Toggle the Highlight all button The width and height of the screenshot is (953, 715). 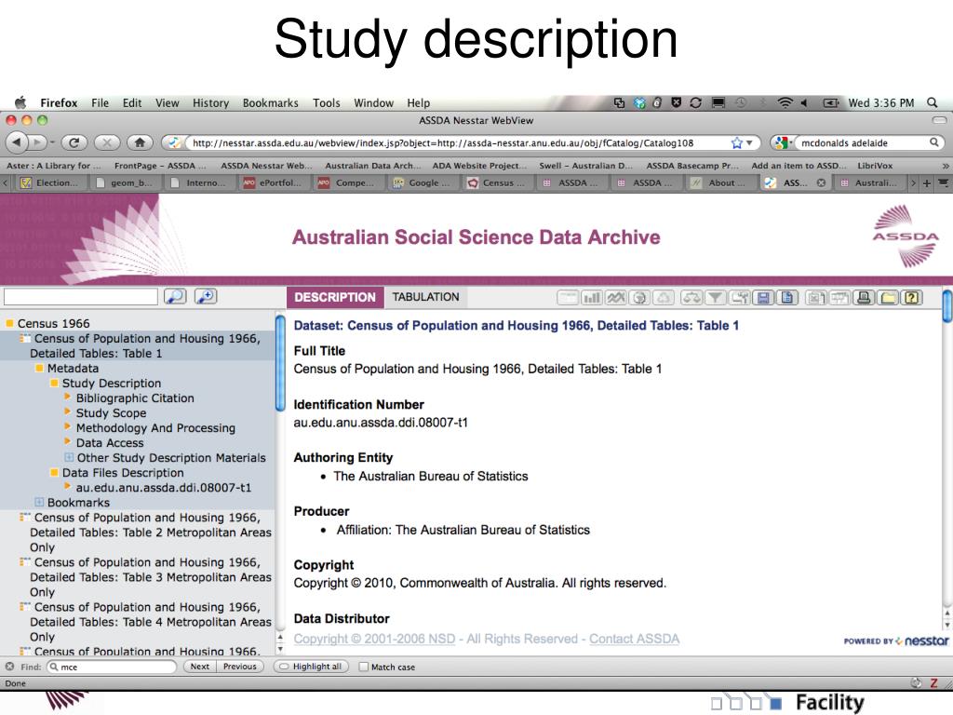311,667
